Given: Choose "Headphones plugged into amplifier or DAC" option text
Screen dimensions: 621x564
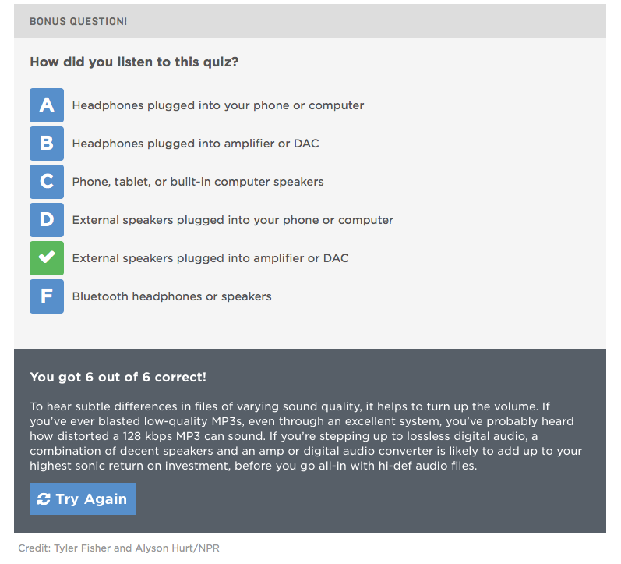Looking at the screenshot, I should [196, 144].
